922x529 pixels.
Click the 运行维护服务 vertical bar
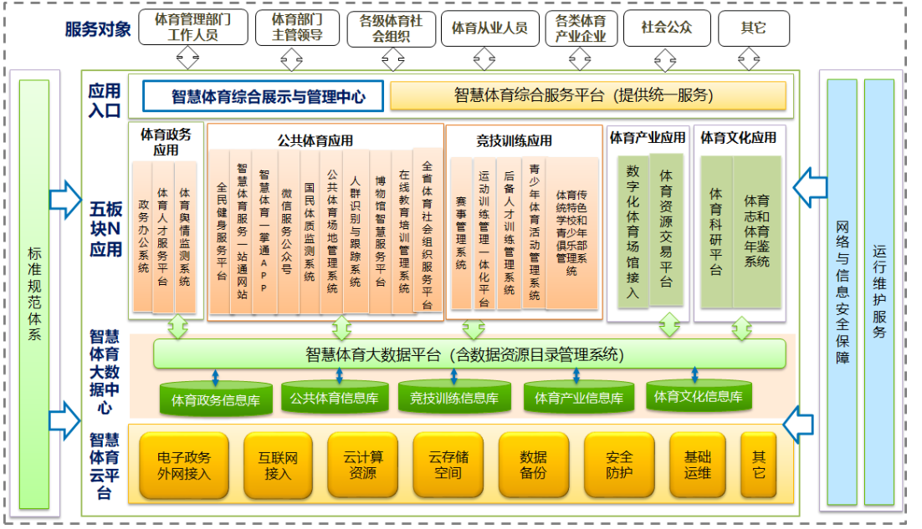coord(878,292)
